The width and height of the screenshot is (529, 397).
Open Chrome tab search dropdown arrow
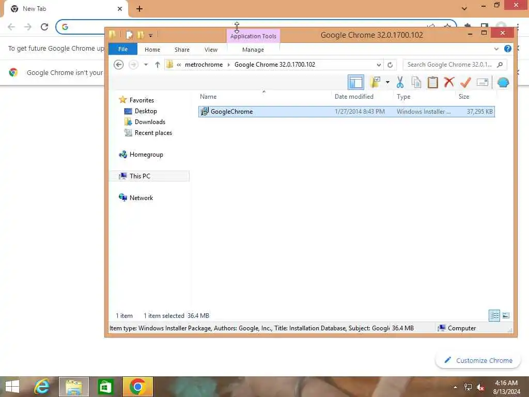tap(464, 8)
